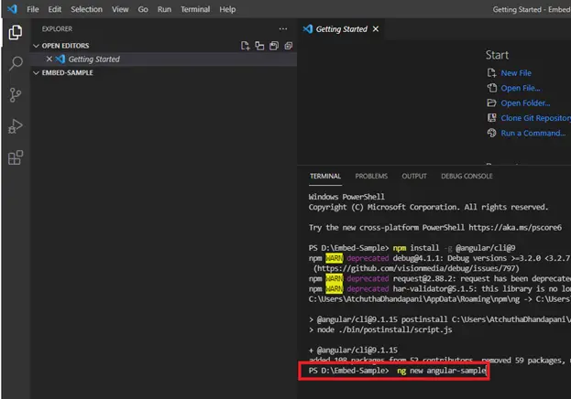
Task: Click the Open Folder... link
Action: point(525,103)
